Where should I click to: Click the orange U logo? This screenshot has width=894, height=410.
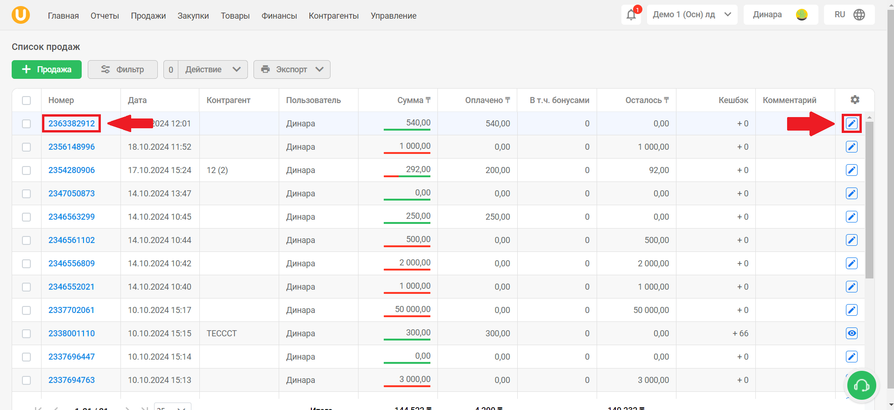click(x=21, y=15)
